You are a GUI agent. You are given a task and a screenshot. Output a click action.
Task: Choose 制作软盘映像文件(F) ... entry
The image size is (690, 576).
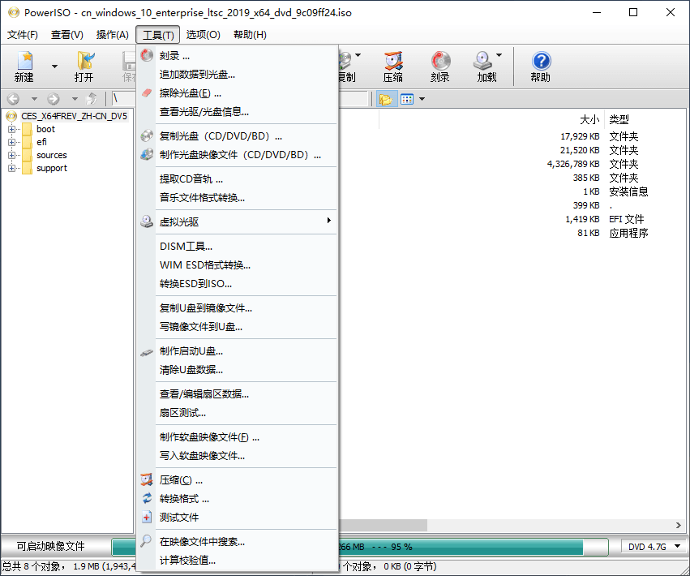click(x=238, y=437)
